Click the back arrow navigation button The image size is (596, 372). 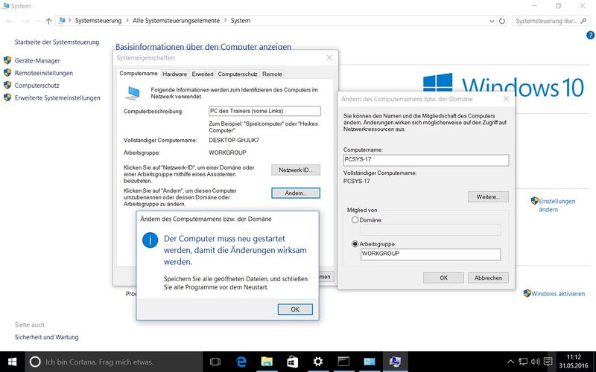(x=10, y=22)
